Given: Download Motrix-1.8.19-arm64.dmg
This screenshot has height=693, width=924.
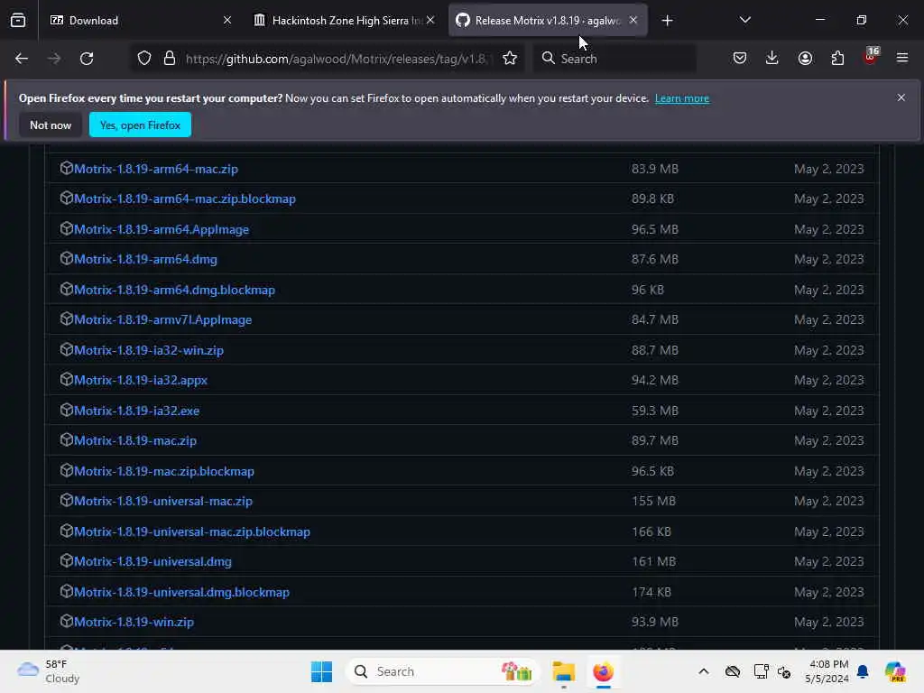Looking at the screenshot, I should pos(145,259).
